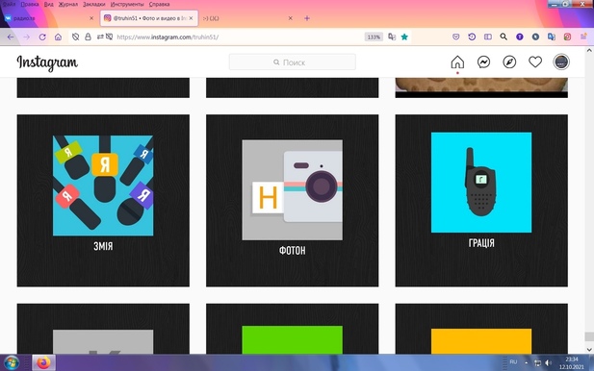Toggle the bookmark star for this page
The image size is (594, 371).
click(404, 37)
